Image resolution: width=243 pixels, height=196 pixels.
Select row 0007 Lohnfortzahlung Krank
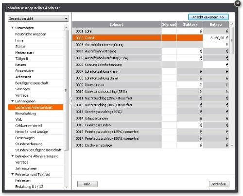coord(151,71)
